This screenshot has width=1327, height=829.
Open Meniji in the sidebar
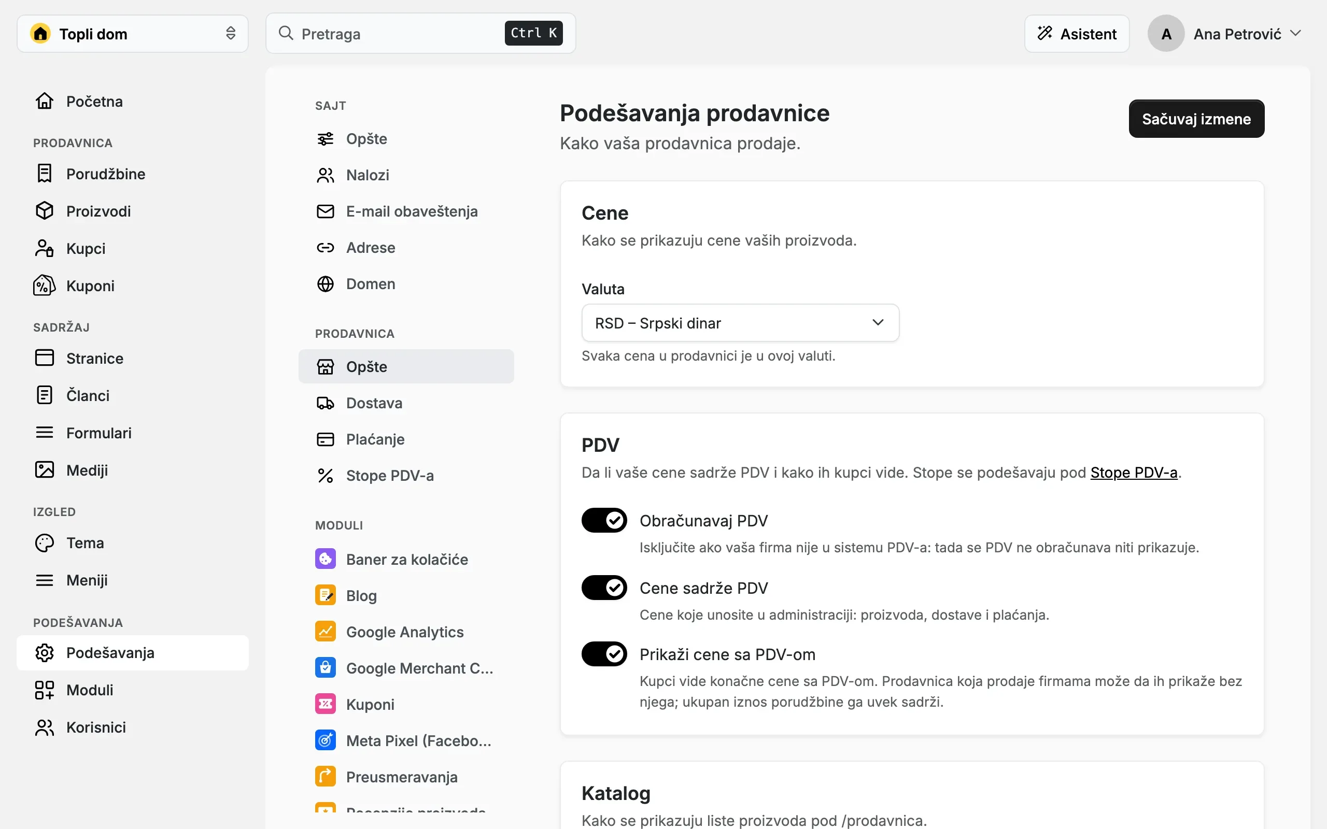pos(132,580)
